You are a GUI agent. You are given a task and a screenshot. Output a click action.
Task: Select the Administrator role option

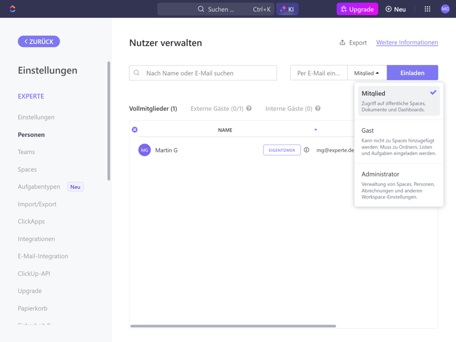(398, 185)
